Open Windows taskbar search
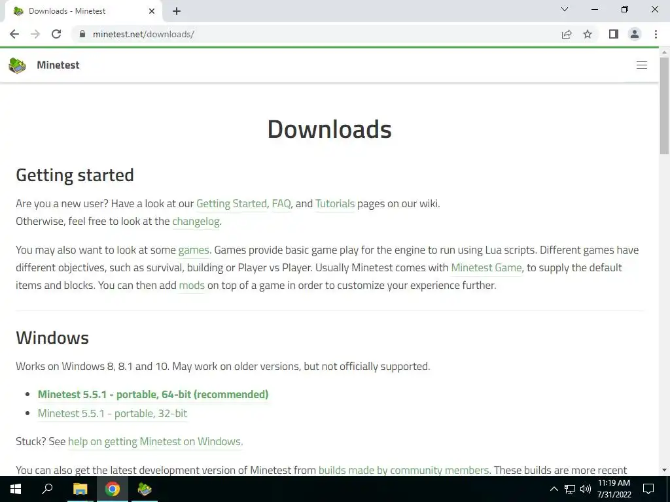 tap(47, 489)
